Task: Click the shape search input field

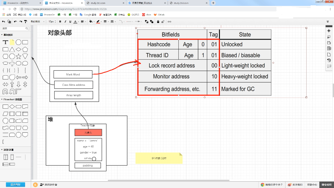Action: pyautogui.click(x=15, y=28)
